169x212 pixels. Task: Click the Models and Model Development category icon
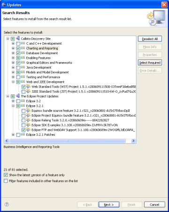coord(23,72)
